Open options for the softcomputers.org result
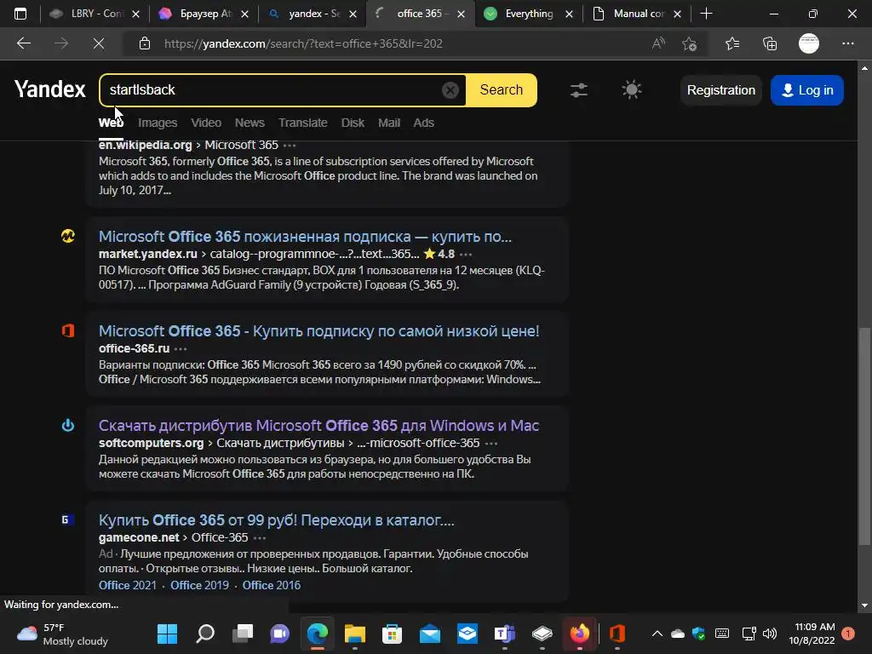Screen dimensions: 872x654 [x=491, y=443]
